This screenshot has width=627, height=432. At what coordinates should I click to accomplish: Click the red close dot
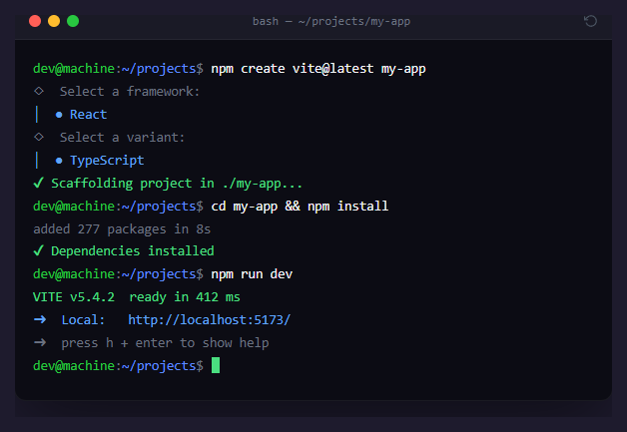pyautogui.click(x=35, y=21)
